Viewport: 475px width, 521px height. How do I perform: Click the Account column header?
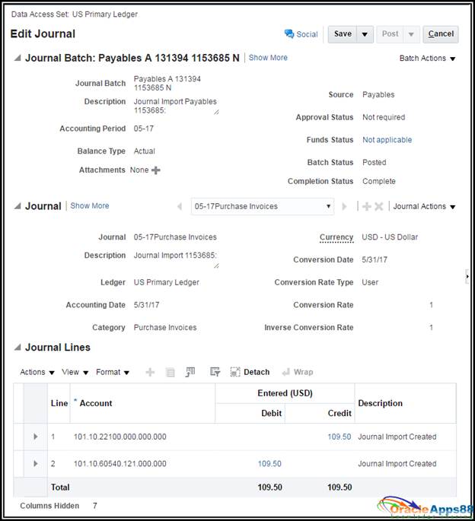click(x=142, y=403)
